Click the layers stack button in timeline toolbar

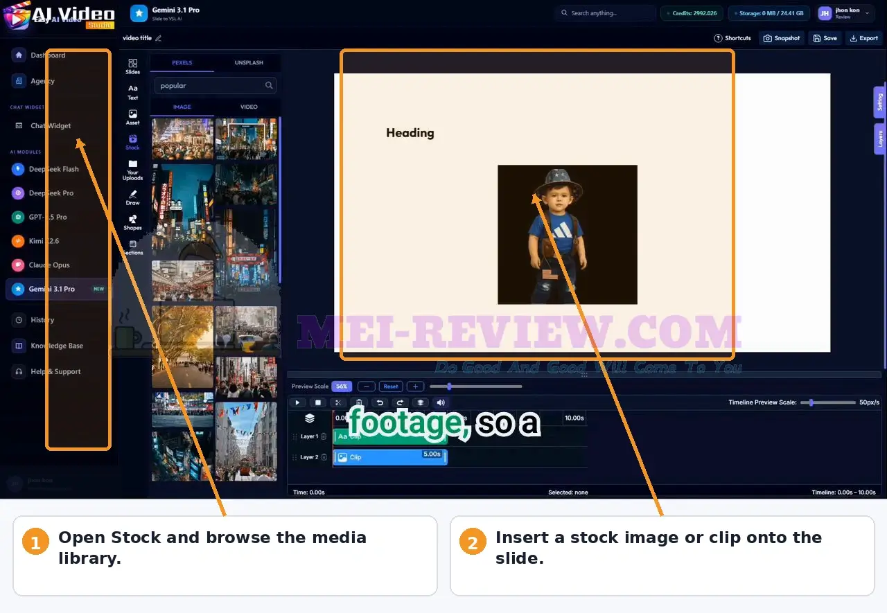coord(420,402)
